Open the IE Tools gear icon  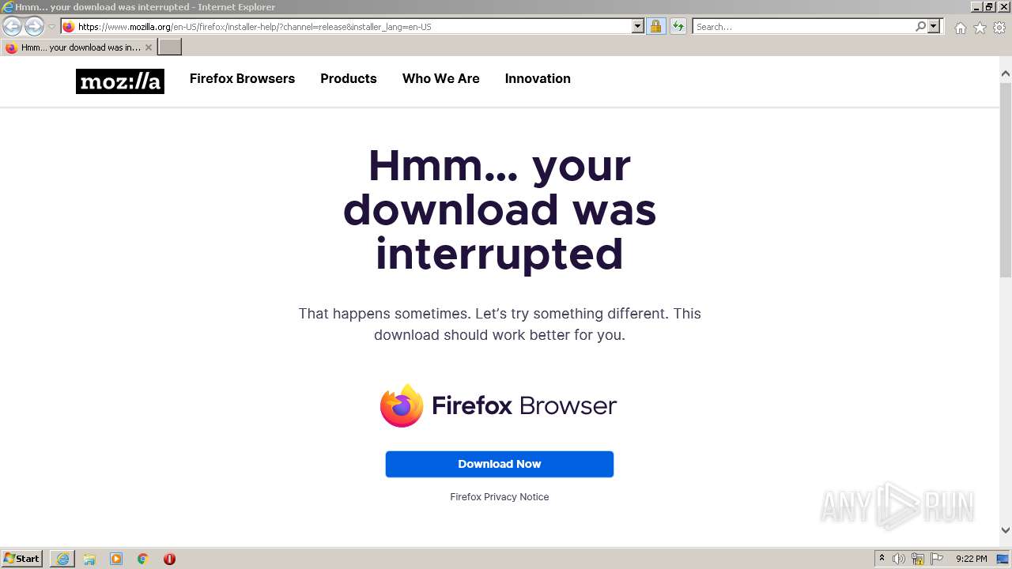(x=999, y=28)
